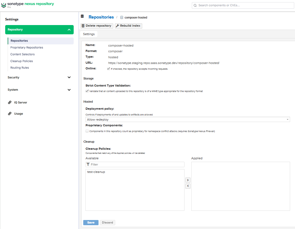Click the Type value hosted
The image size is (295, 229).
tap(113, 57)
